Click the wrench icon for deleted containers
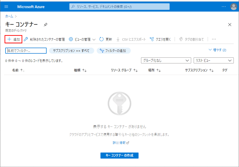239x167 pixels. pos(26,39)
